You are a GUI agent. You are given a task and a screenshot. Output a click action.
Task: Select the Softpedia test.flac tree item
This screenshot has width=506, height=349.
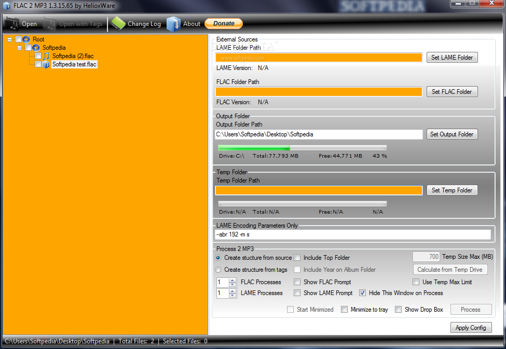74,64
